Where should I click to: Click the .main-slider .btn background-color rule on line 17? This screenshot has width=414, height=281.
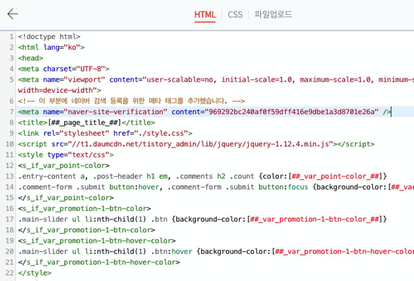click(202, 219)
